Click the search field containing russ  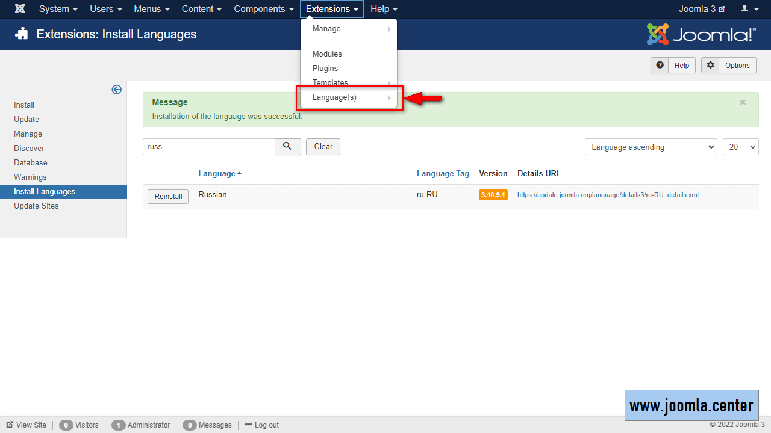tap(208, 147)
